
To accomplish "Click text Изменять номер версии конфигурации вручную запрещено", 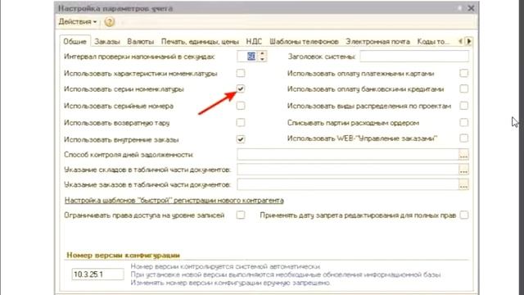I will pos(231,283).
